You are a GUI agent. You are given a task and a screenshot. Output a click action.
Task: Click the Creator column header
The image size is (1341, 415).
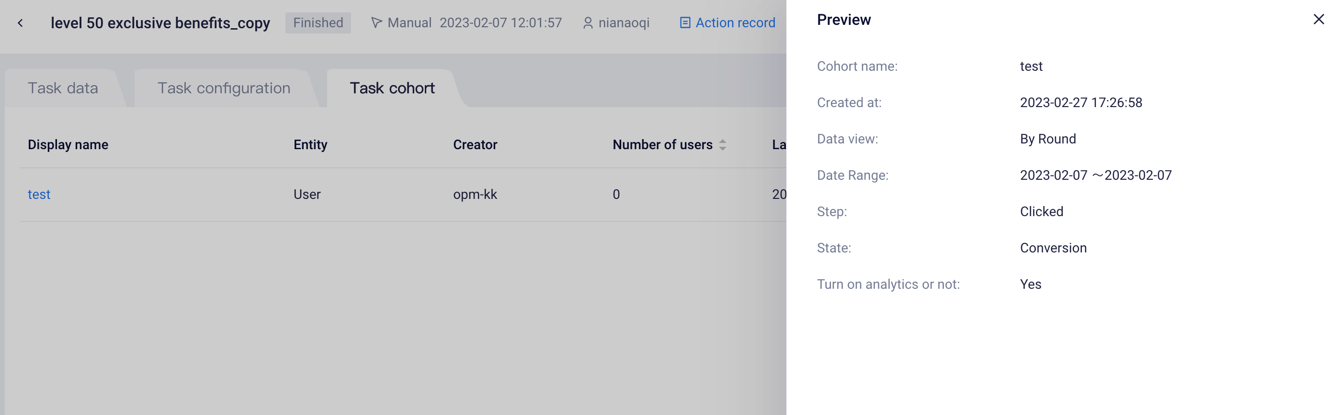pos(475,145)
